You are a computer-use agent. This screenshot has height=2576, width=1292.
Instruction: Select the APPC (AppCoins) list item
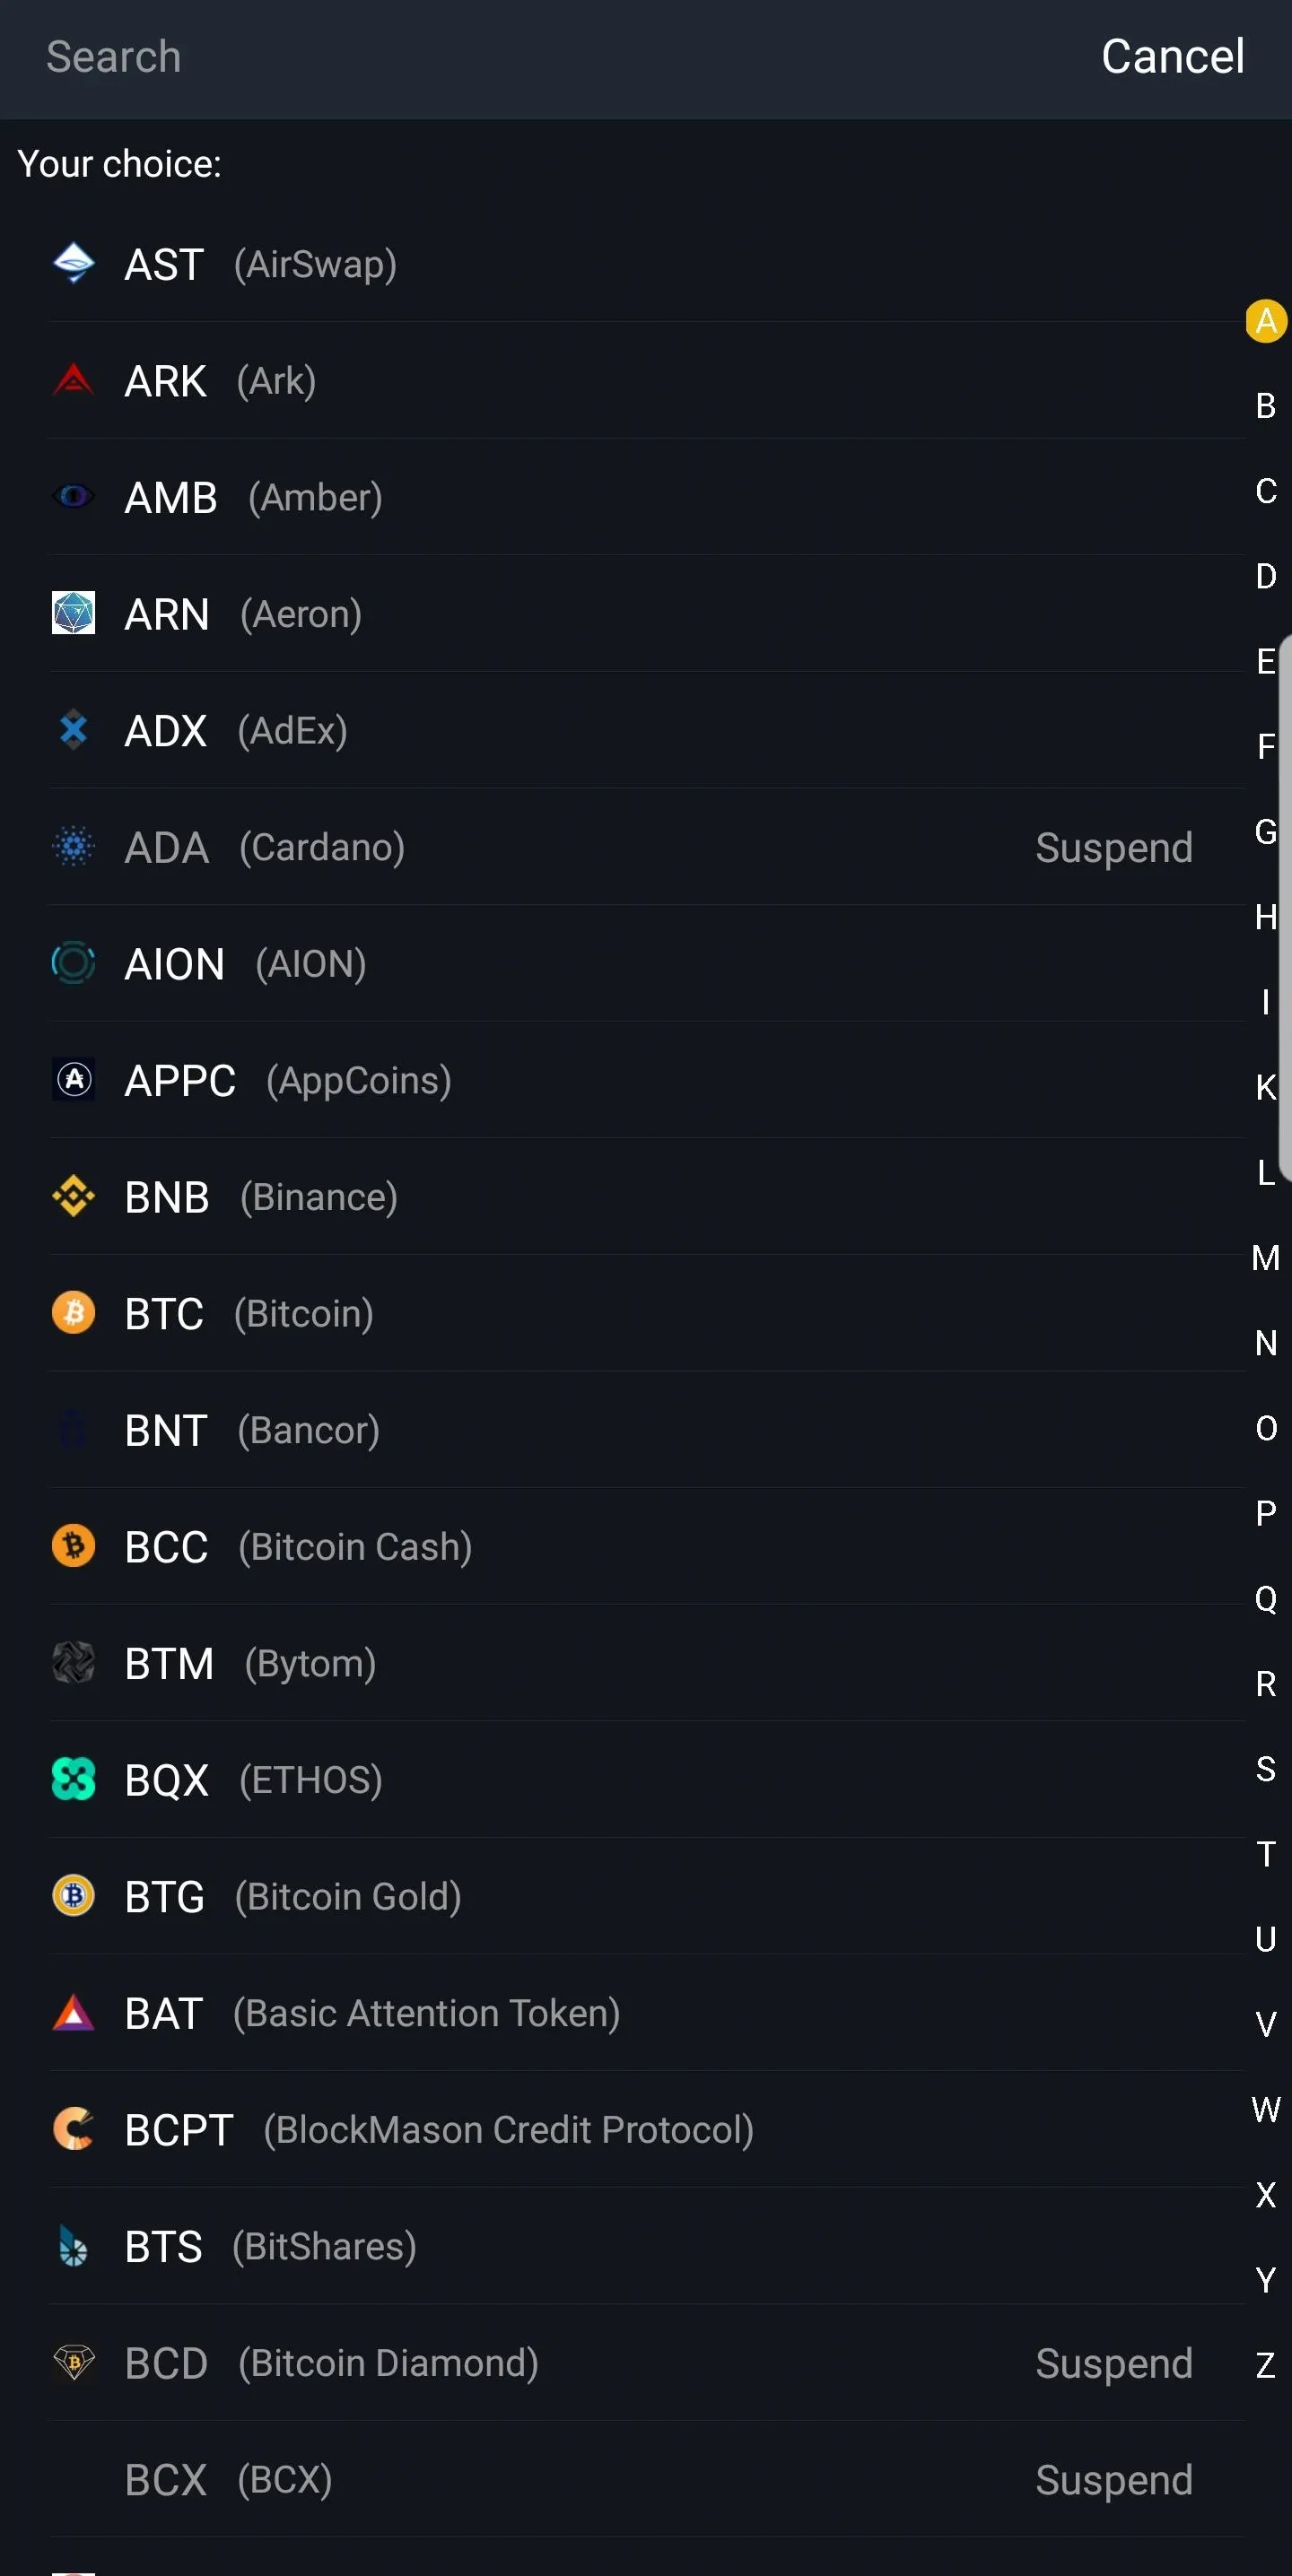tap(646, 1081)
